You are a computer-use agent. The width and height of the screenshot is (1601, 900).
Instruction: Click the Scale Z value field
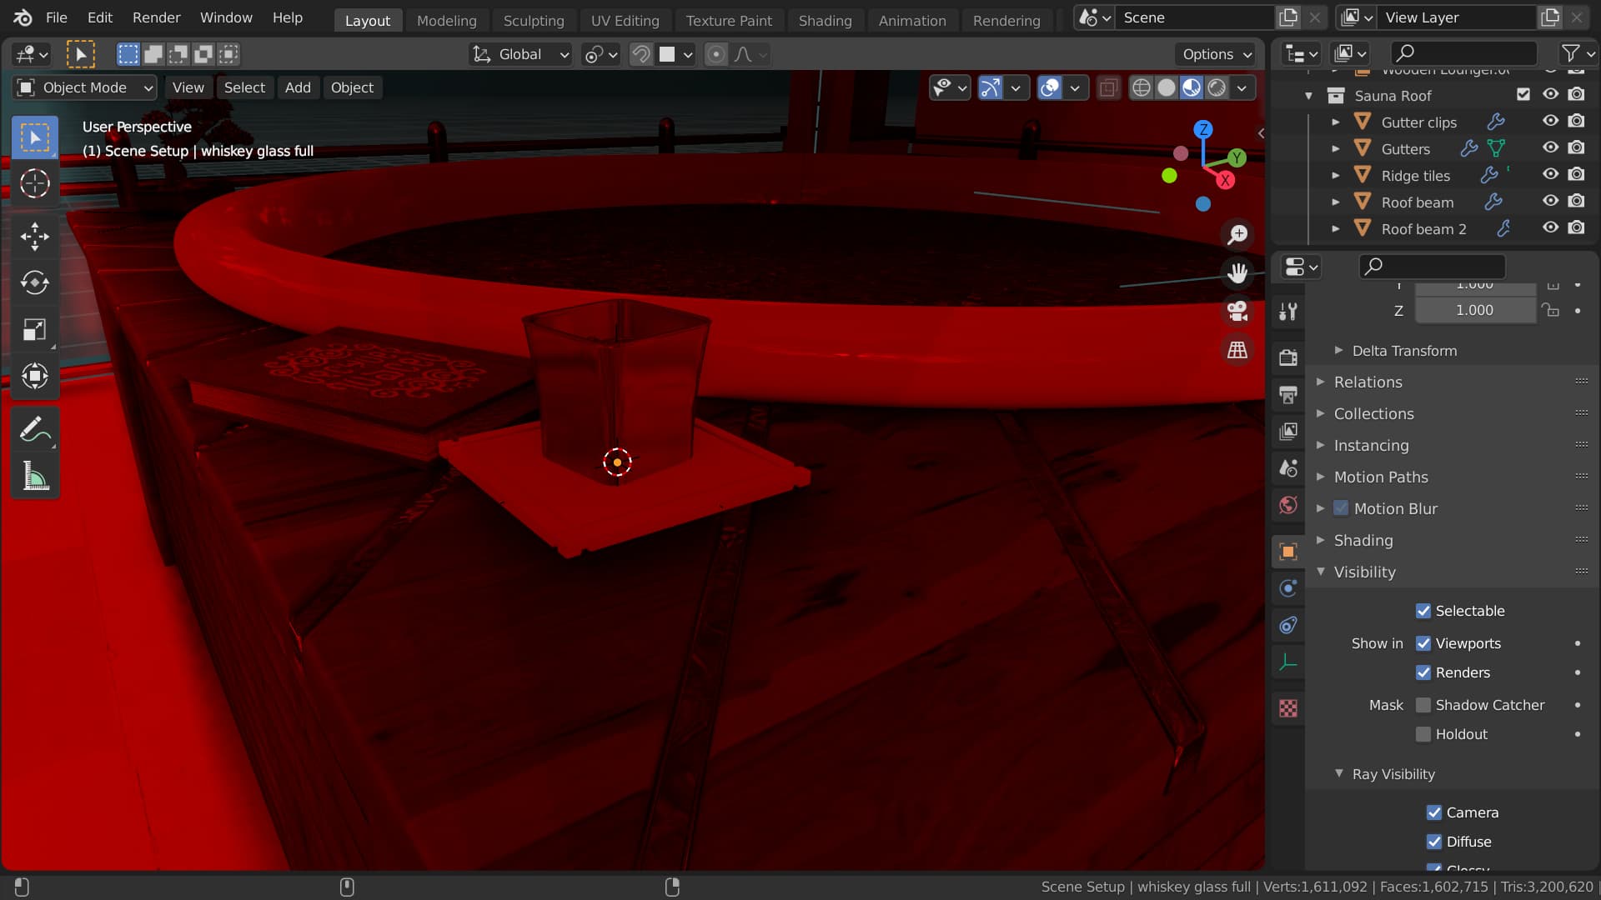pos(1474,310)
